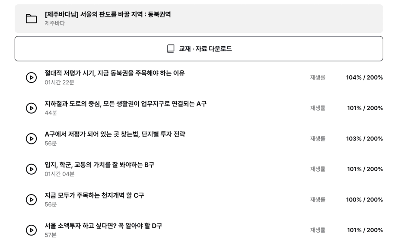
Task: Open lecture title 입지, 학군, 교통의 가치를 잘 봐야하는 B구
Action: pos(99,165)
